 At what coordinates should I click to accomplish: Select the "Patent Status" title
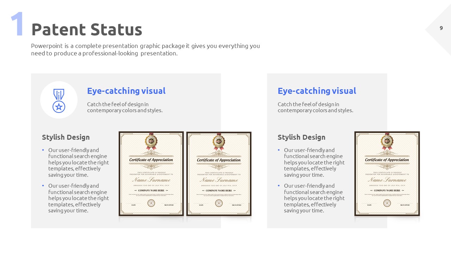[x=87, y=30]
